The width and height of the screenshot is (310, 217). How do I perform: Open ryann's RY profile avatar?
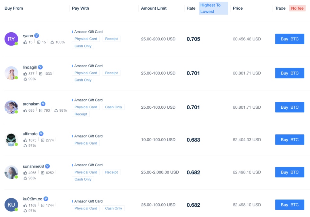click(11, 39)
